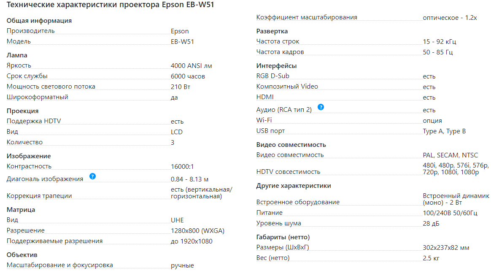
Task: Click the Разрешение value 1280x800 (WXGA)
Action: pyautogui.click(x=197, y=231)
